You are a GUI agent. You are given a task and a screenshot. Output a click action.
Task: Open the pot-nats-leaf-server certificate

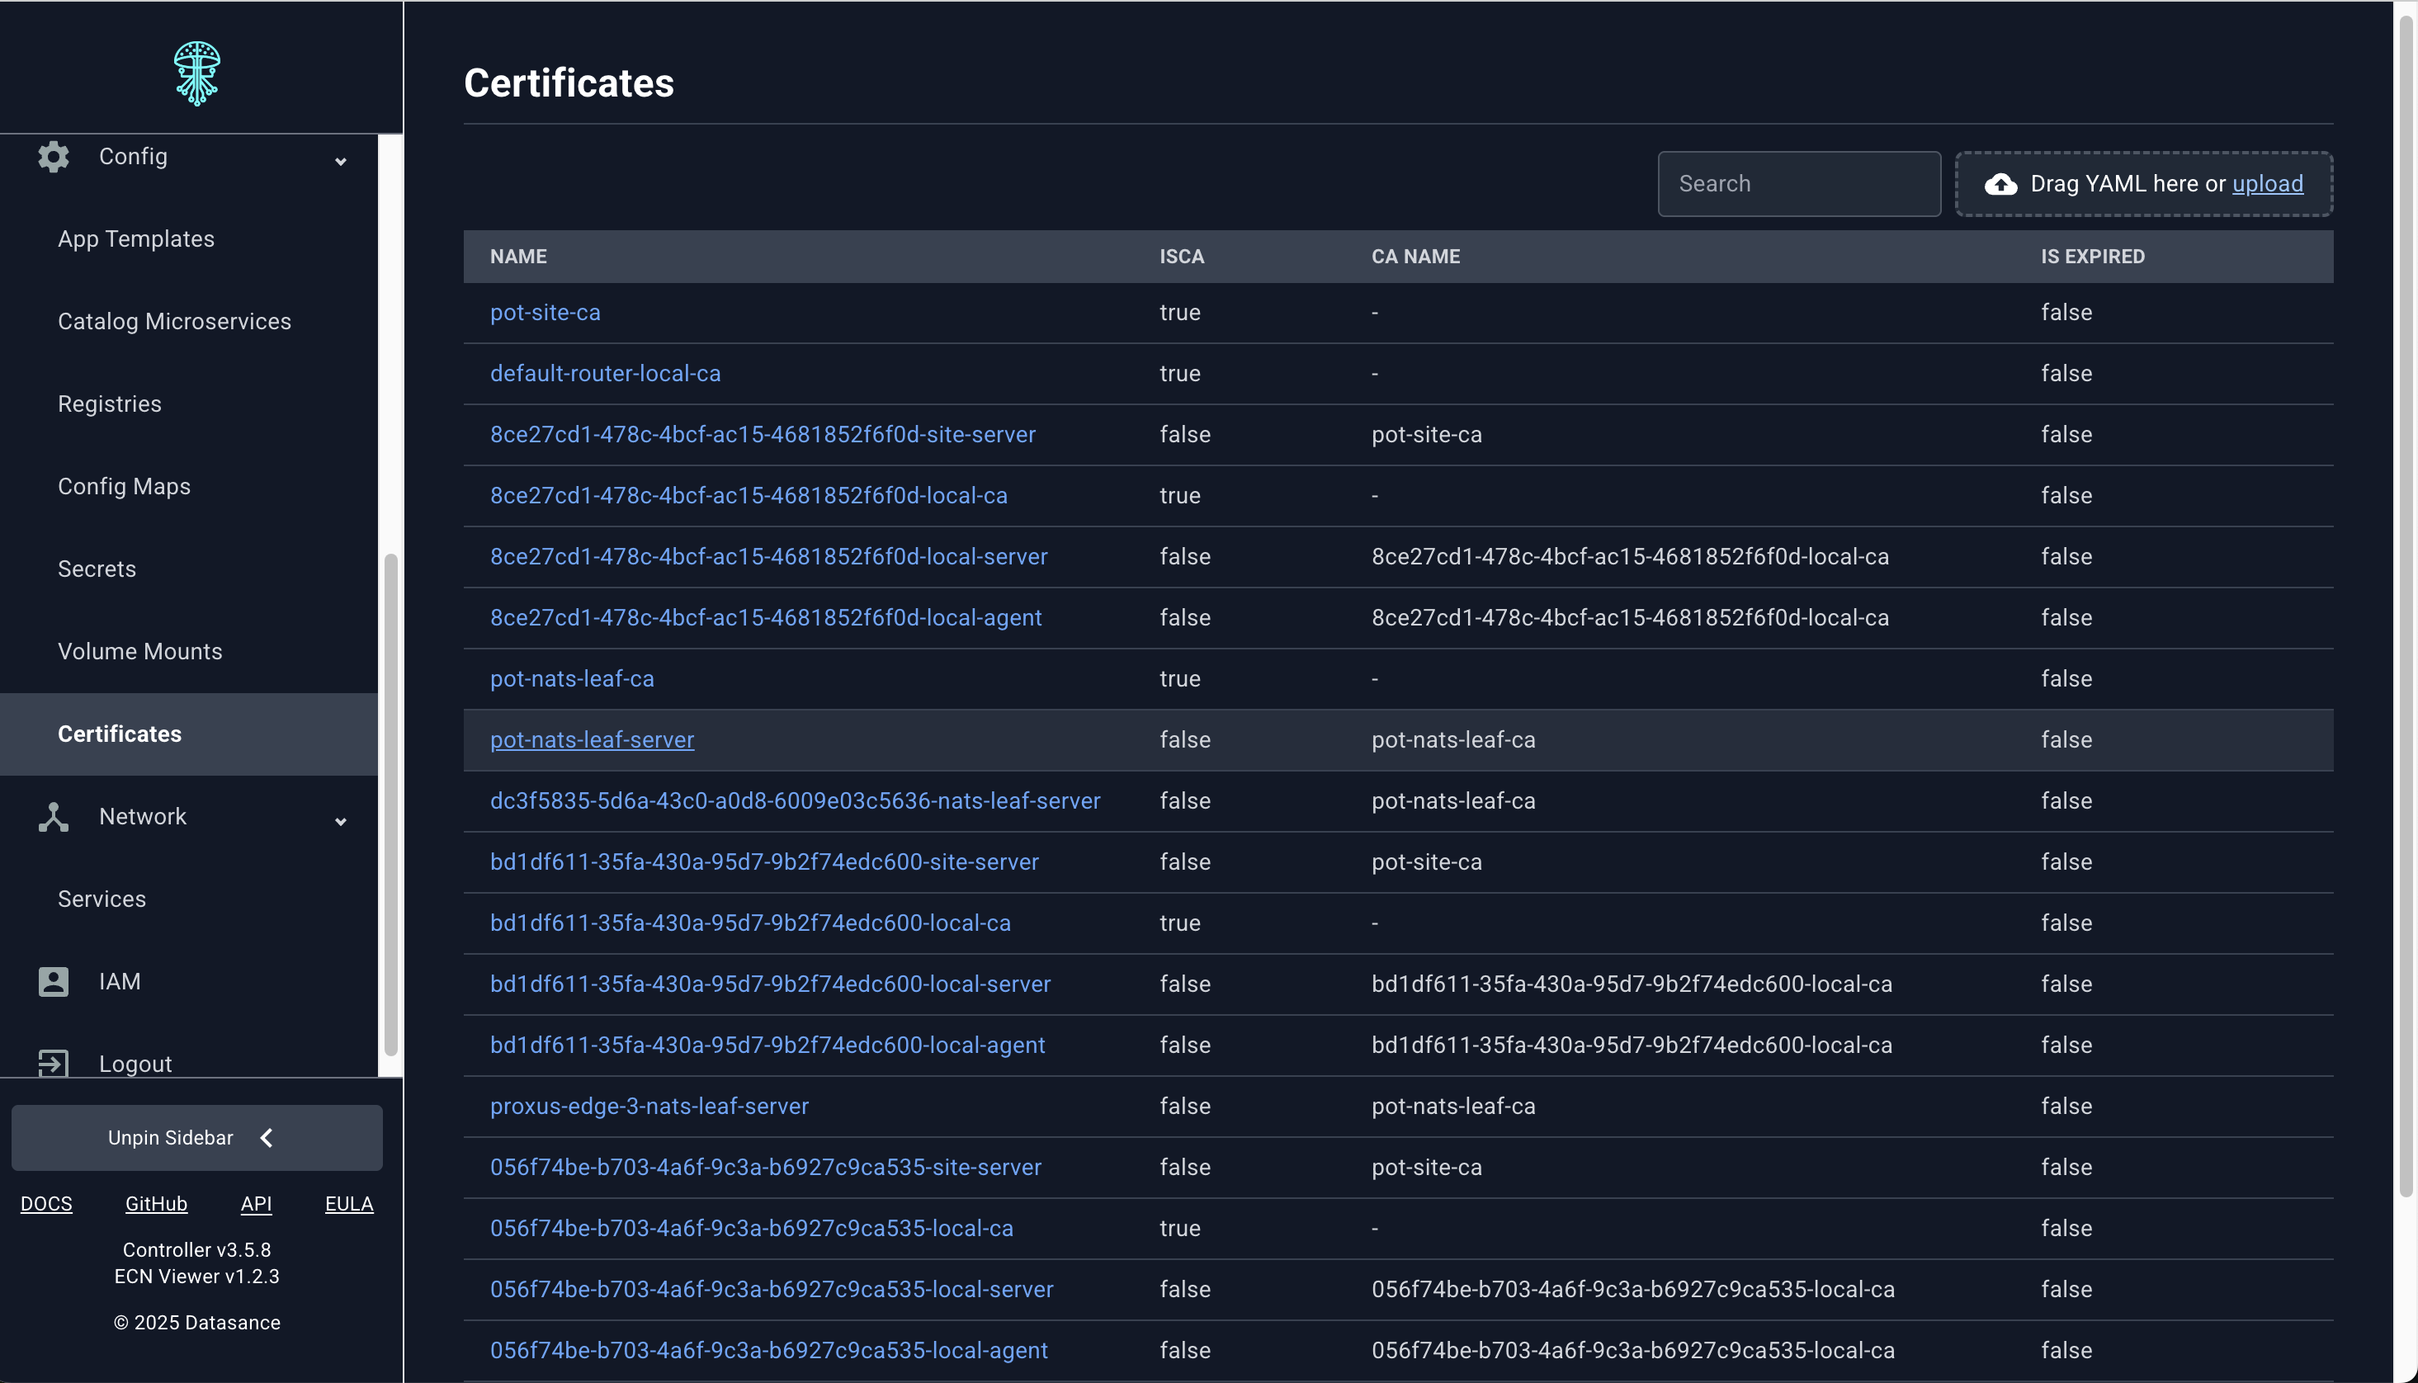tap(592, 740)
